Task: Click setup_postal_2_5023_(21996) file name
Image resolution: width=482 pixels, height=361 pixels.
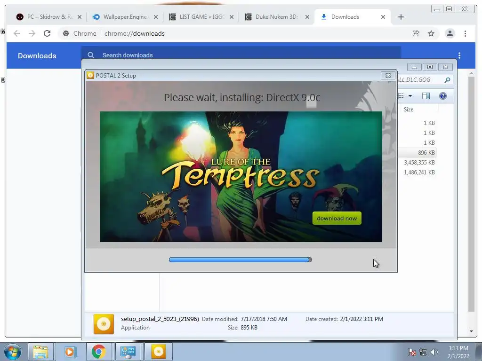Action: point(160,319)
